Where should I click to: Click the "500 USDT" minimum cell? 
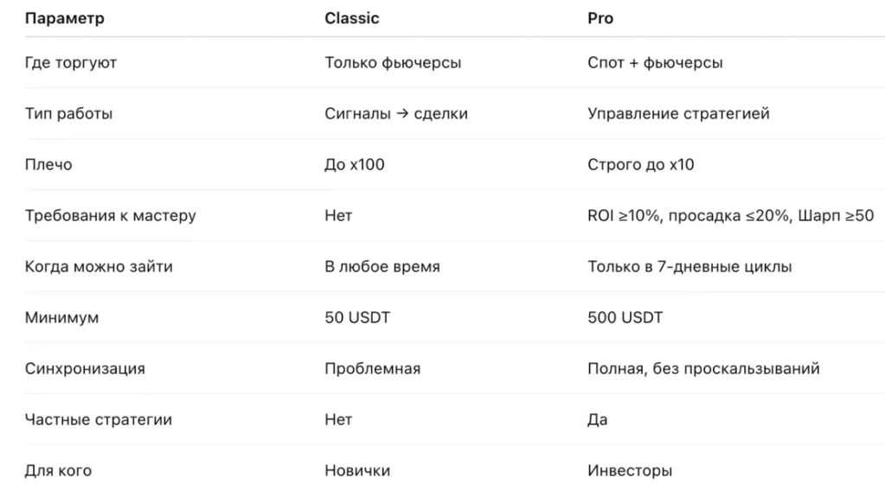pyautogui.click(x=625, y=317)
